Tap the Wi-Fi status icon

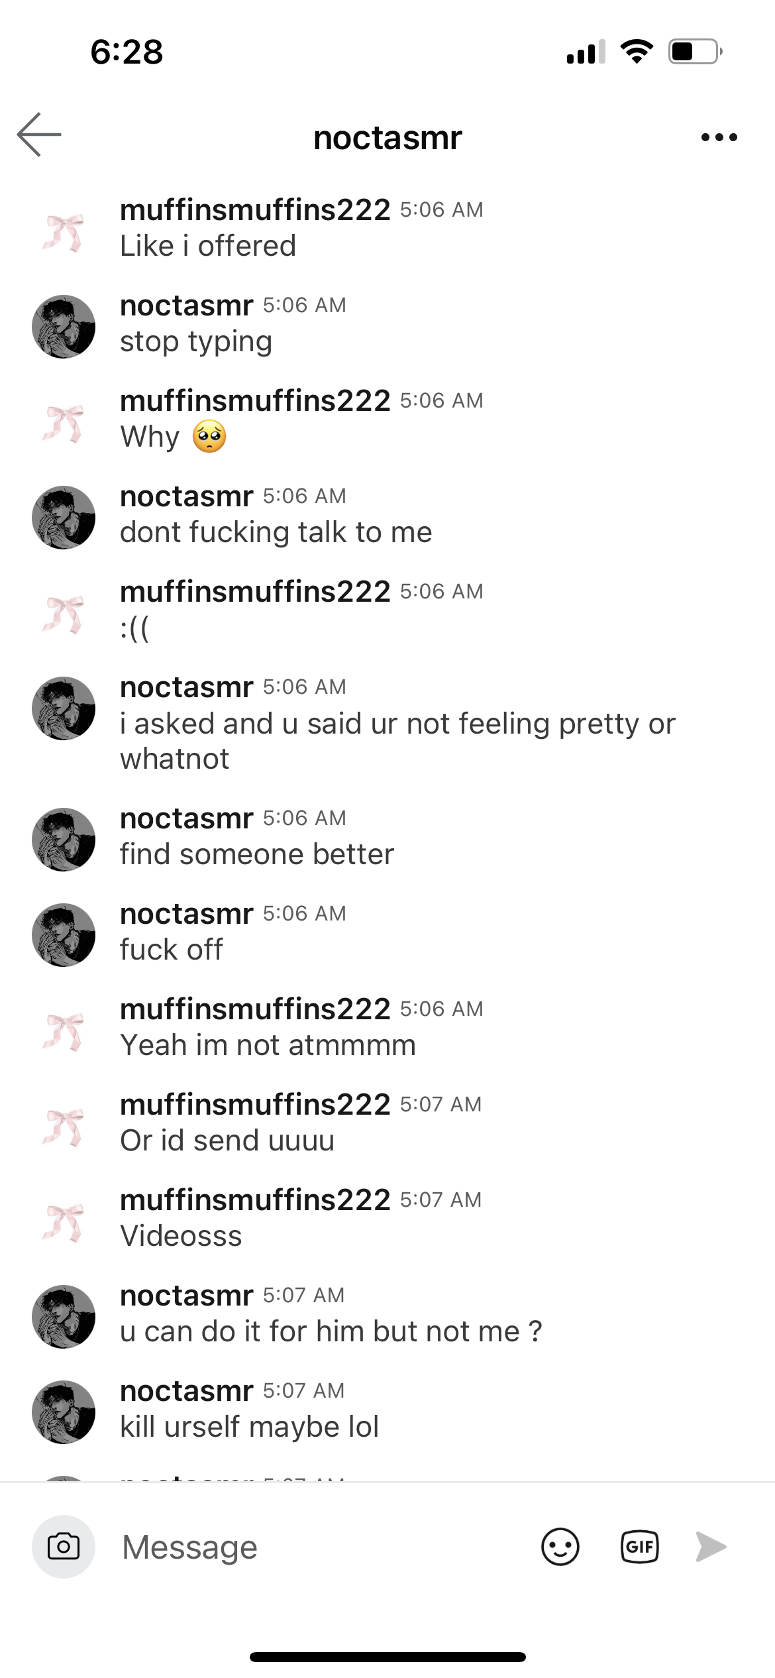[637, 52]
